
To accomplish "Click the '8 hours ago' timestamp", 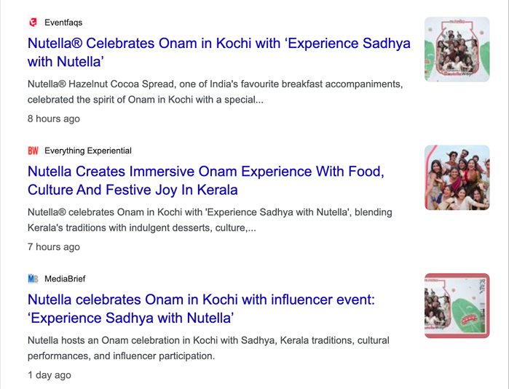I will (54, 119).
